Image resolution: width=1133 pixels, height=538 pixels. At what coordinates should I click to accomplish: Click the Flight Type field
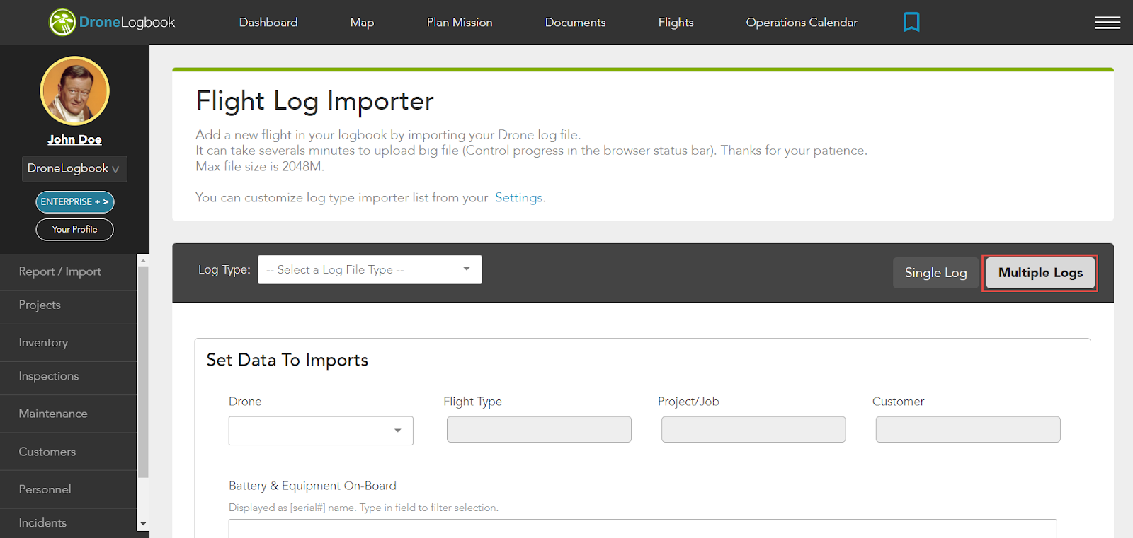[x=539, y=429]
